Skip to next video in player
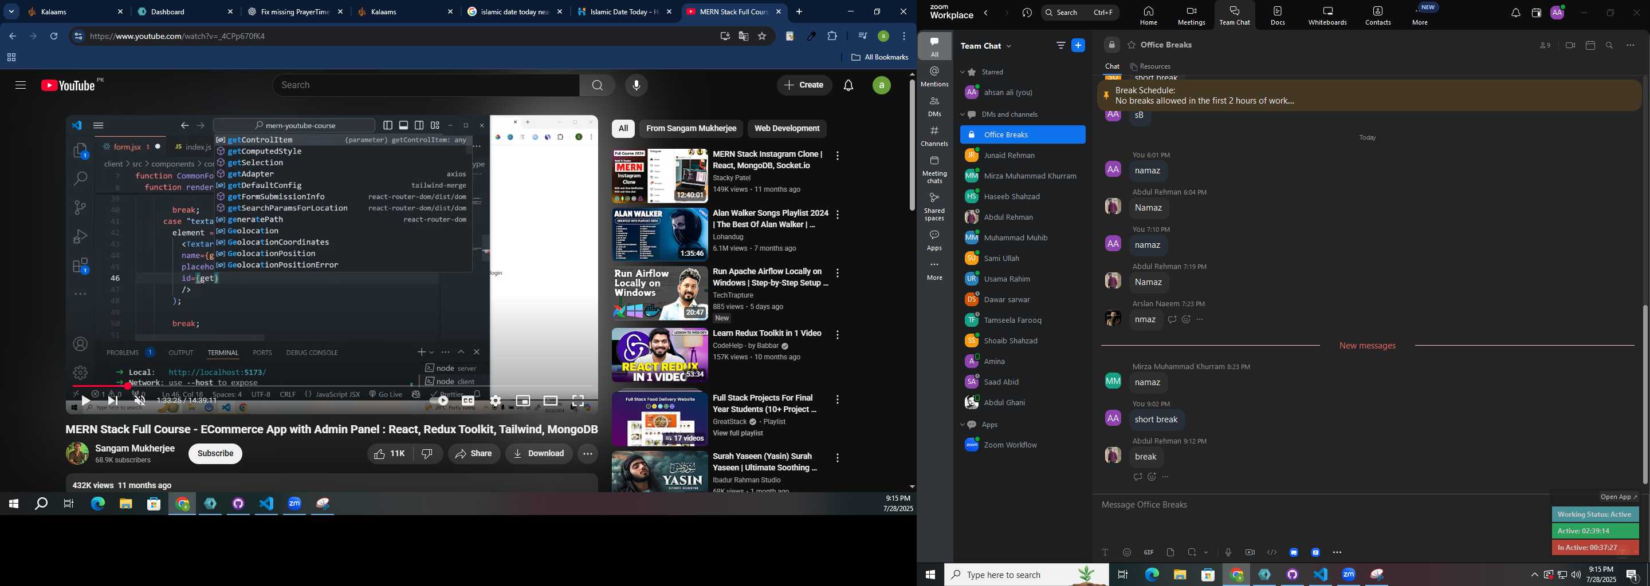1650x586 pixels. [113, 401]
